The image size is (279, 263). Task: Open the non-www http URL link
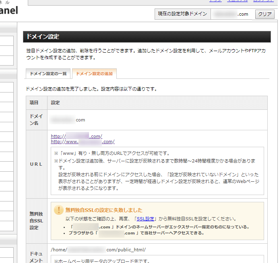[x=76, y=136]
